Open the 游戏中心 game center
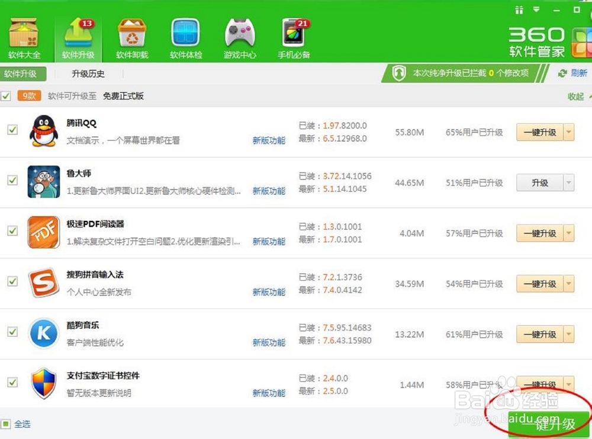The width and height of the screenshot is (592, 439). 239,37
